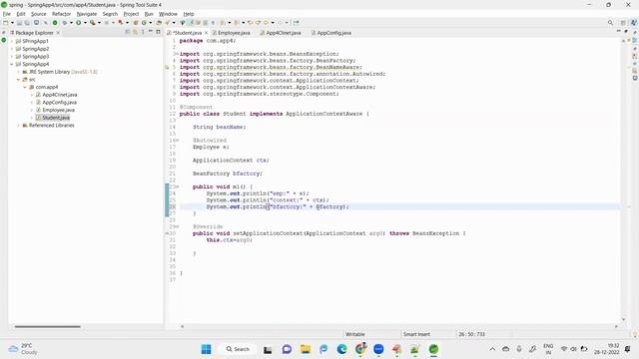Click cursor position 26 : 50 : 733
Screen dimensions: 639x359
471,334
